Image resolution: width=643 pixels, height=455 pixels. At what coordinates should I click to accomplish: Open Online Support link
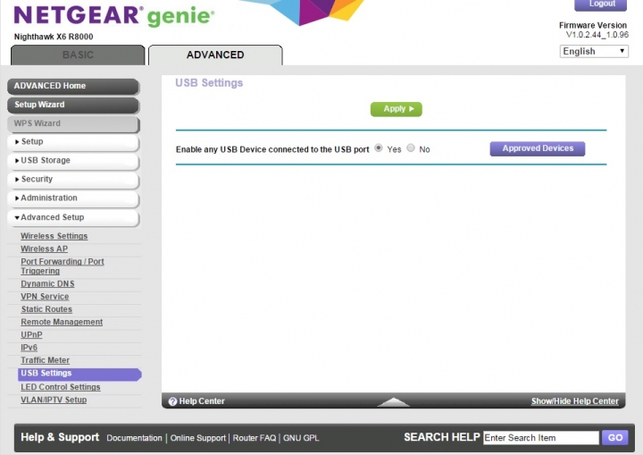tap(198, 438)
